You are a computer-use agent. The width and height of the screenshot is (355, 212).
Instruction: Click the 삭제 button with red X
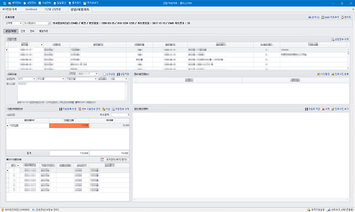coord(326,109)
